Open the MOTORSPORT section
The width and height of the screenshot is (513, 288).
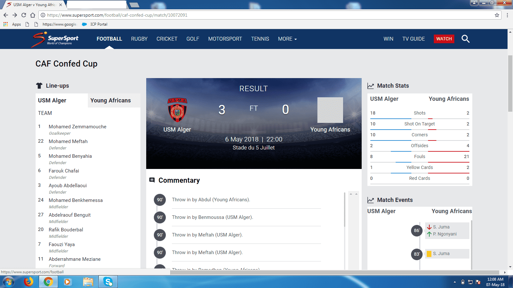[225, 39]
